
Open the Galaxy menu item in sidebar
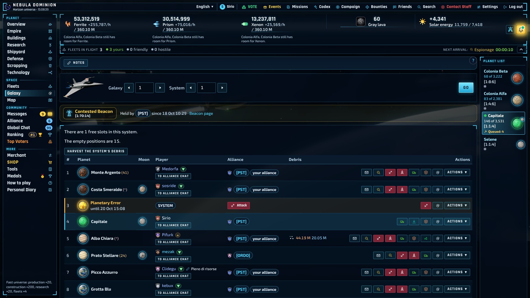pos(30,93)
